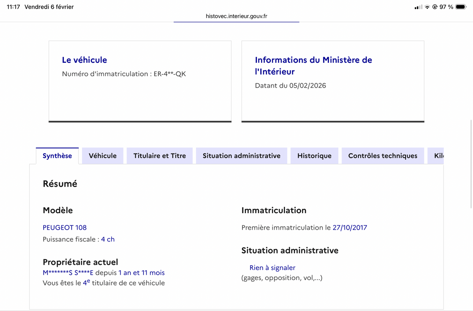
Task: Click the Propriétaire actuel heading
Action: click(x=80, y=262)
